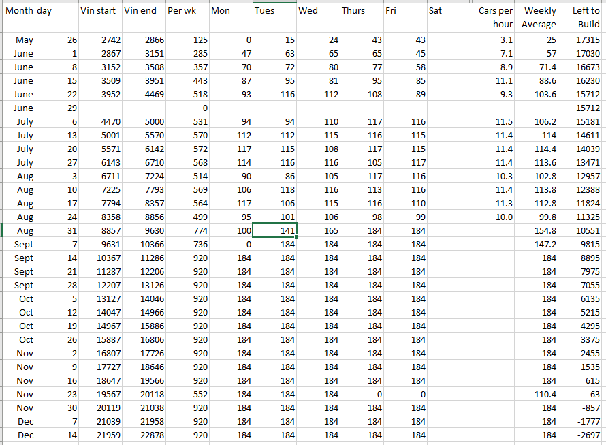
Task: Click the Left to Build value -2697
Action: click(x=582, y=435)
